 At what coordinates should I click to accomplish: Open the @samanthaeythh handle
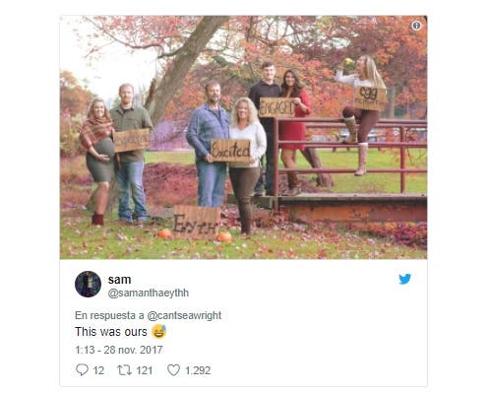(x=149, y=293)
